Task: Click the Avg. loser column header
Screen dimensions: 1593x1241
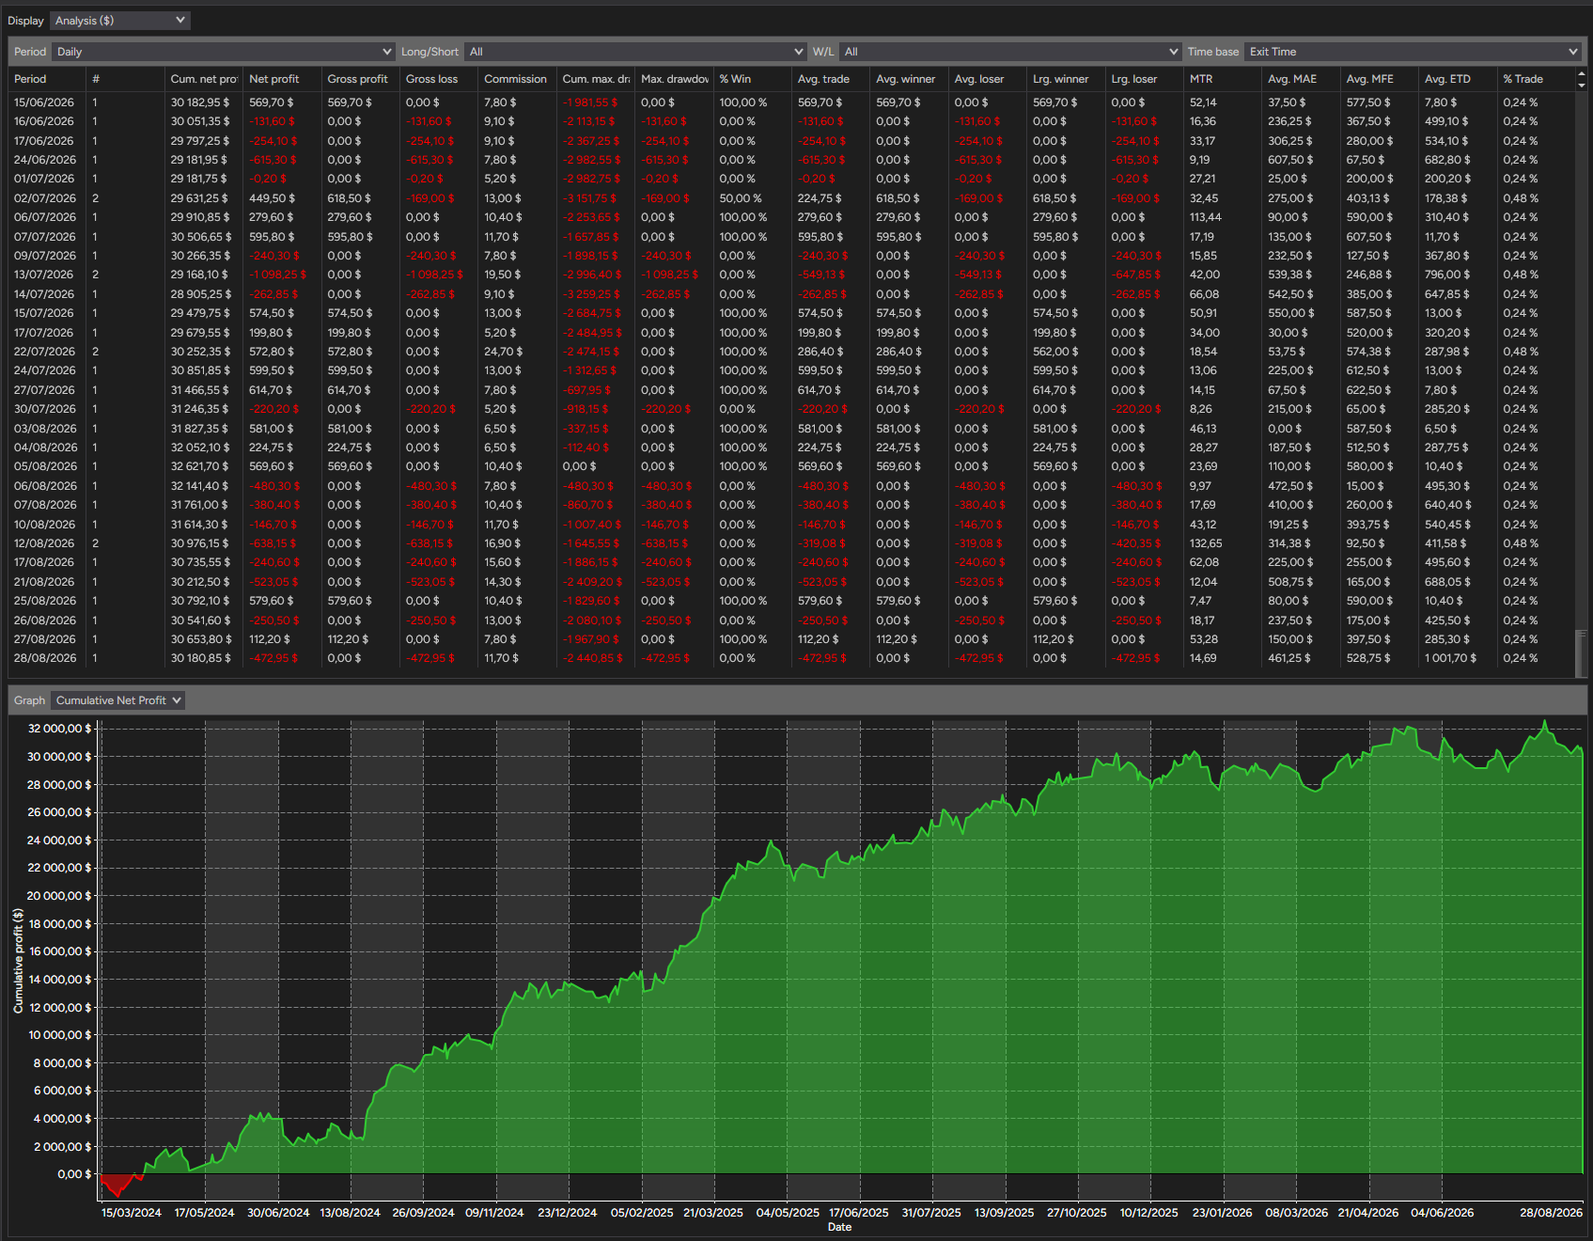Action: pyautogui.click(x=988, y=79)
